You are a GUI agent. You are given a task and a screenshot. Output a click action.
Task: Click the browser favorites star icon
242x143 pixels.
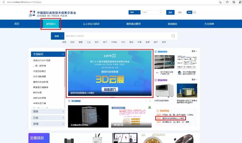227,2
